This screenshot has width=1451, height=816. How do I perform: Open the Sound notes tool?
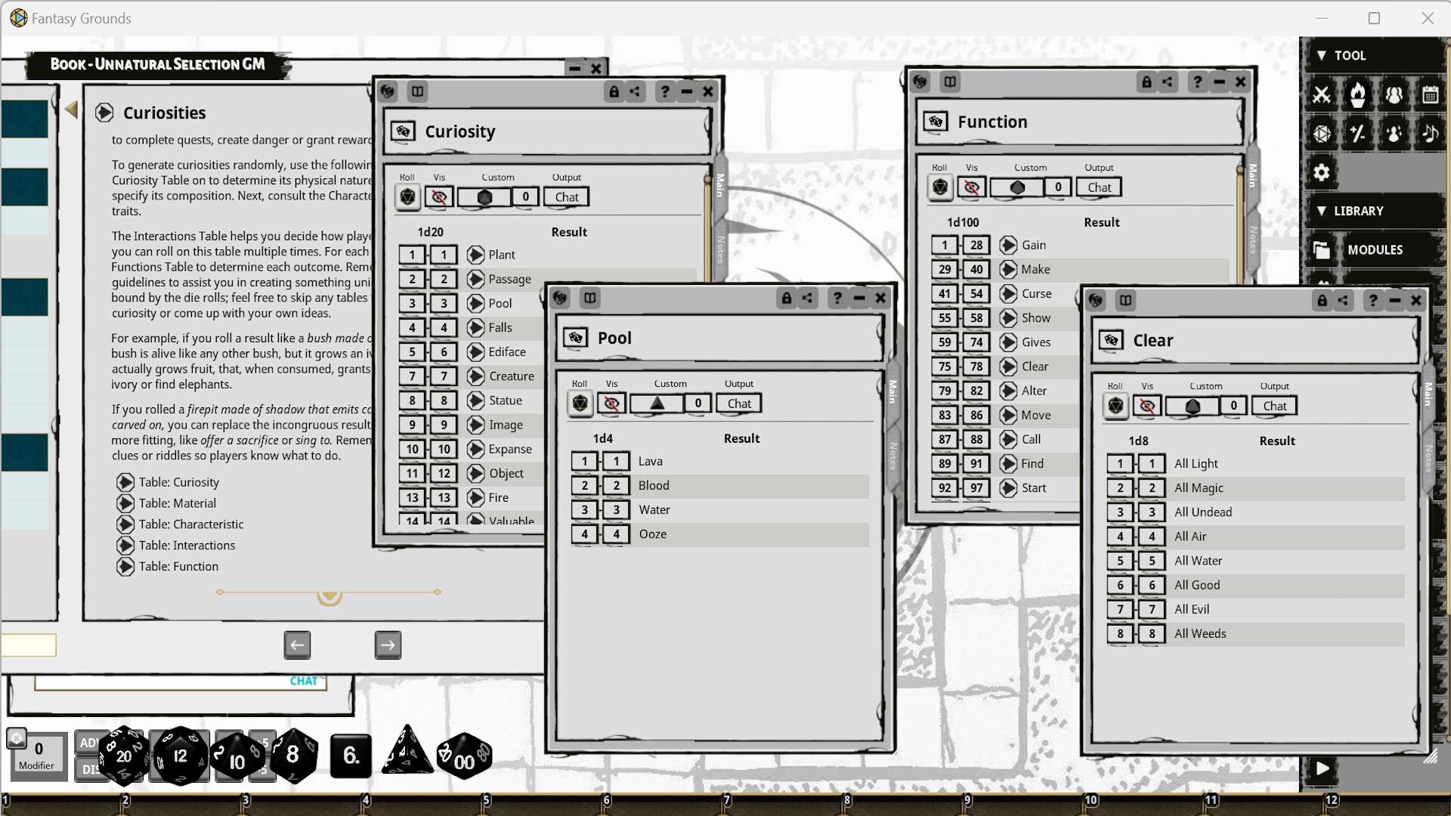click(x=1429, y=133)
